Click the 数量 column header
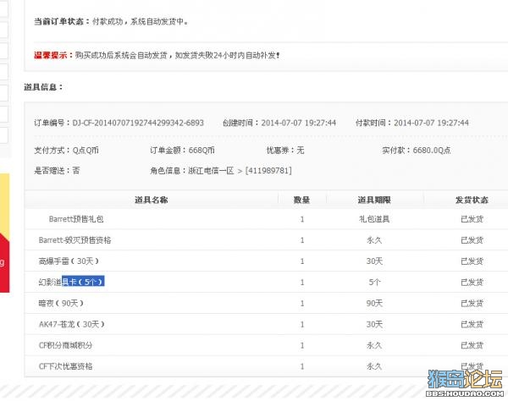 301,200
